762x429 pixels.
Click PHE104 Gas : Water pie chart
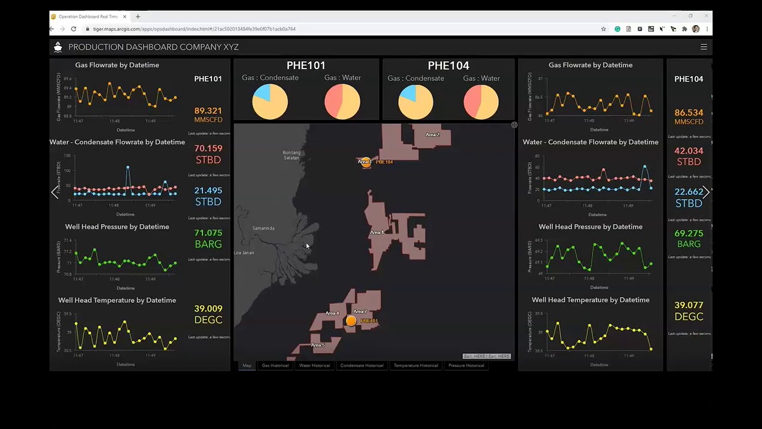481,102
